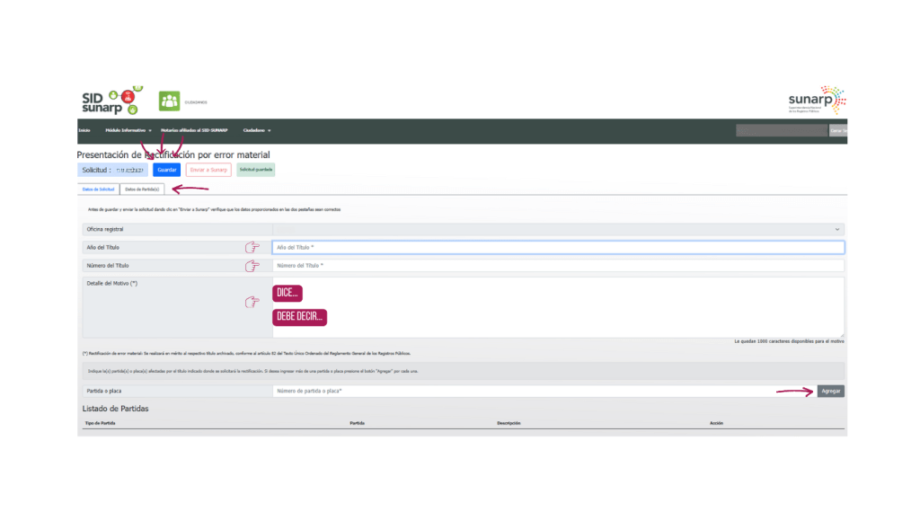
Task: Click the Partida o placa label
Action: tap(104, 391)
